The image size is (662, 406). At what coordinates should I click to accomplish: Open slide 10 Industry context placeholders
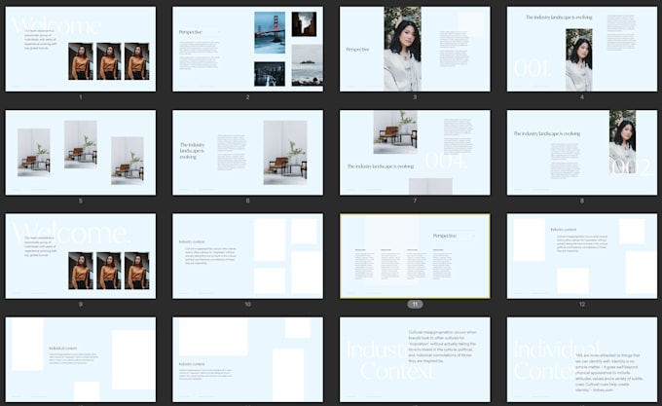(247, 256)
